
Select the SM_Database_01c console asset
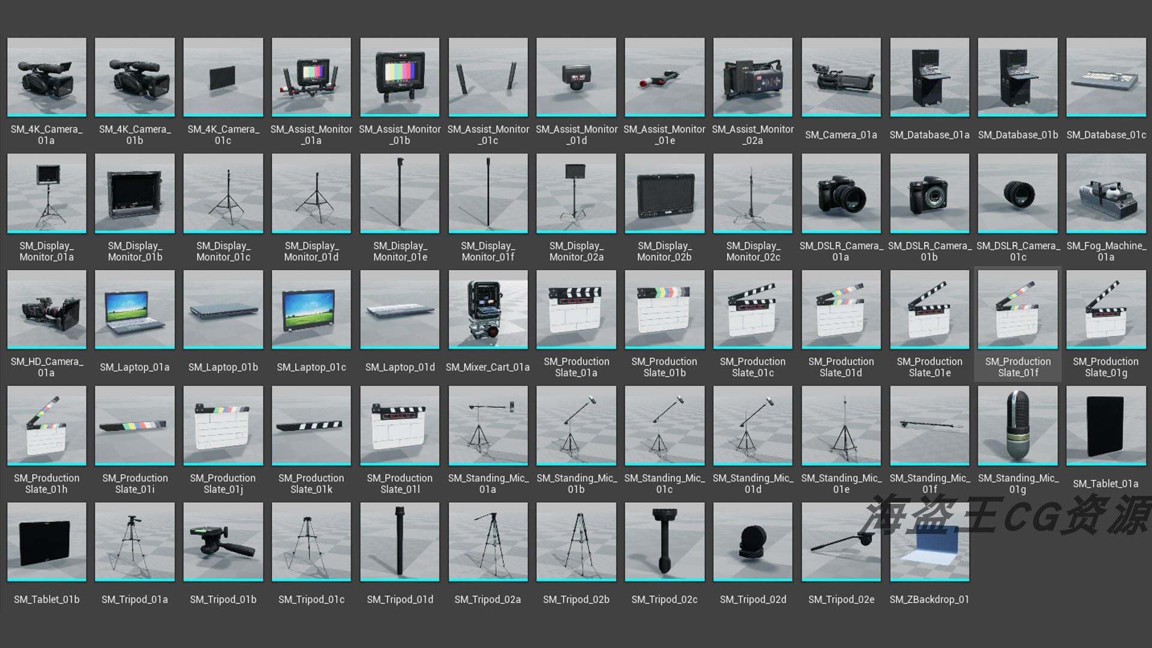1106,77
